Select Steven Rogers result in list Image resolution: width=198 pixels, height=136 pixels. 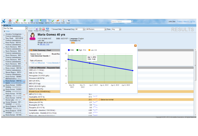(14, 73)
